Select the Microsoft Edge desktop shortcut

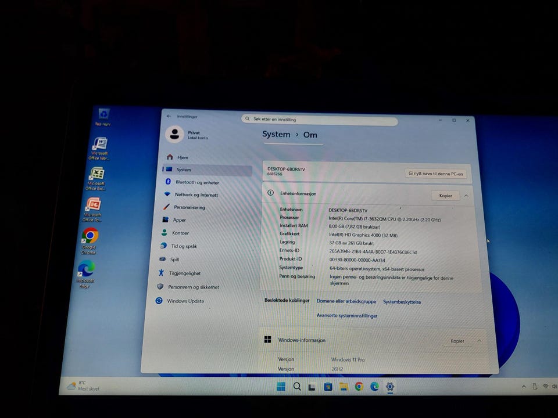coord(86,273)
